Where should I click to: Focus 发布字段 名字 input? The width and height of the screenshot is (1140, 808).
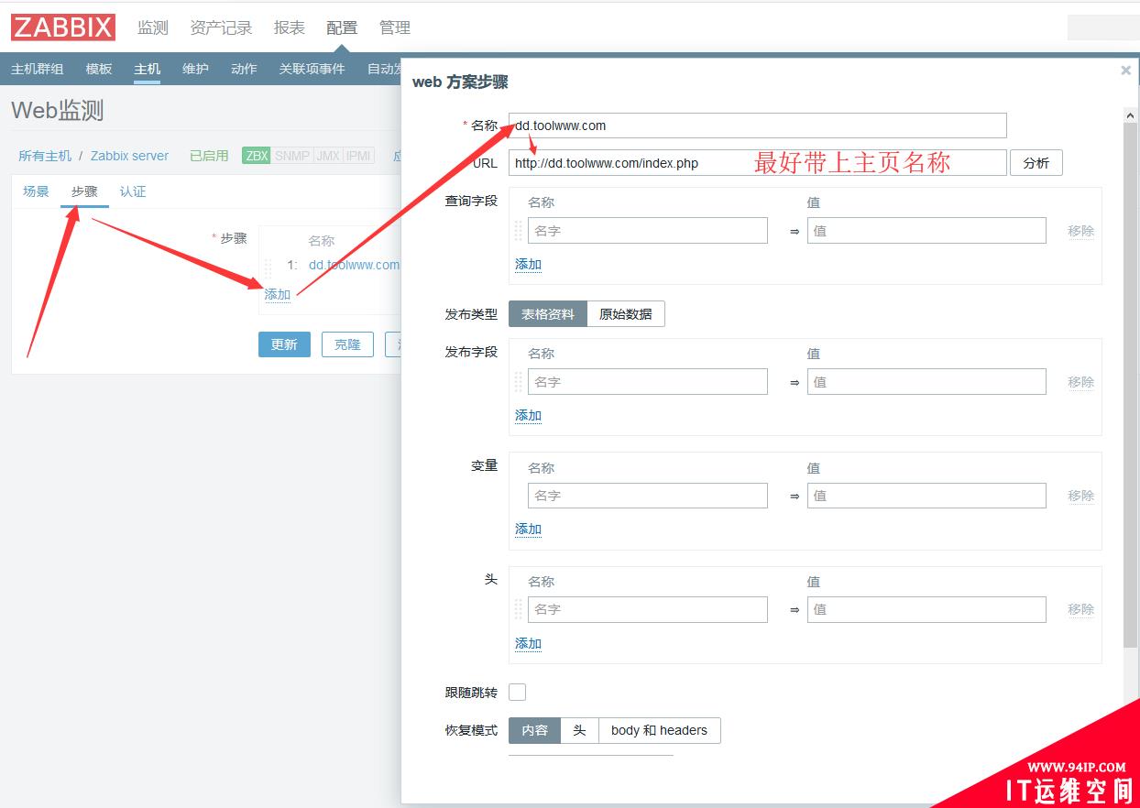click(x=648, y=382)
